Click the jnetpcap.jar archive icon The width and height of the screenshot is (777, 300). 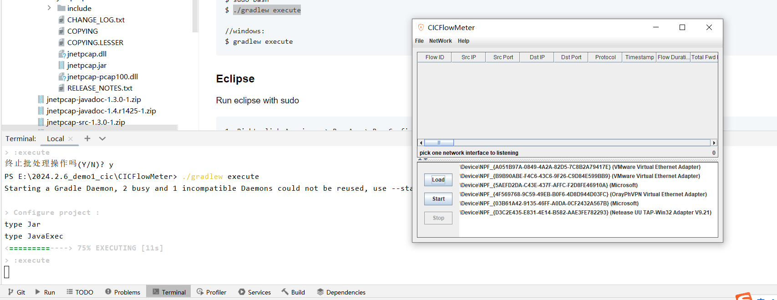61,65
